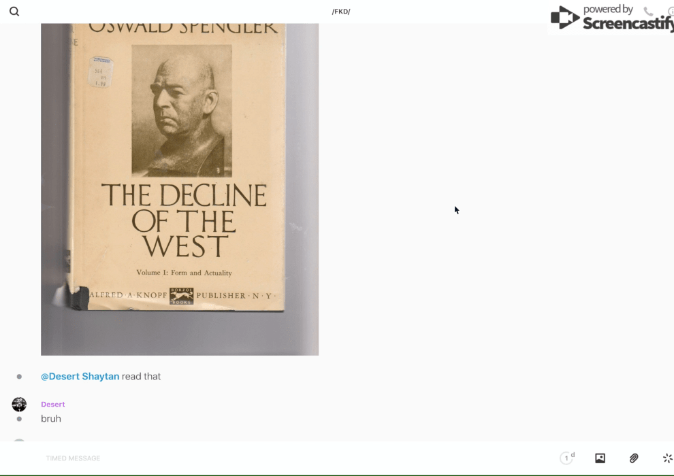Click the "powered by Screencastify" text
Image resolution: width=674 pixels, height=476 pixels.
click(626, 18)
